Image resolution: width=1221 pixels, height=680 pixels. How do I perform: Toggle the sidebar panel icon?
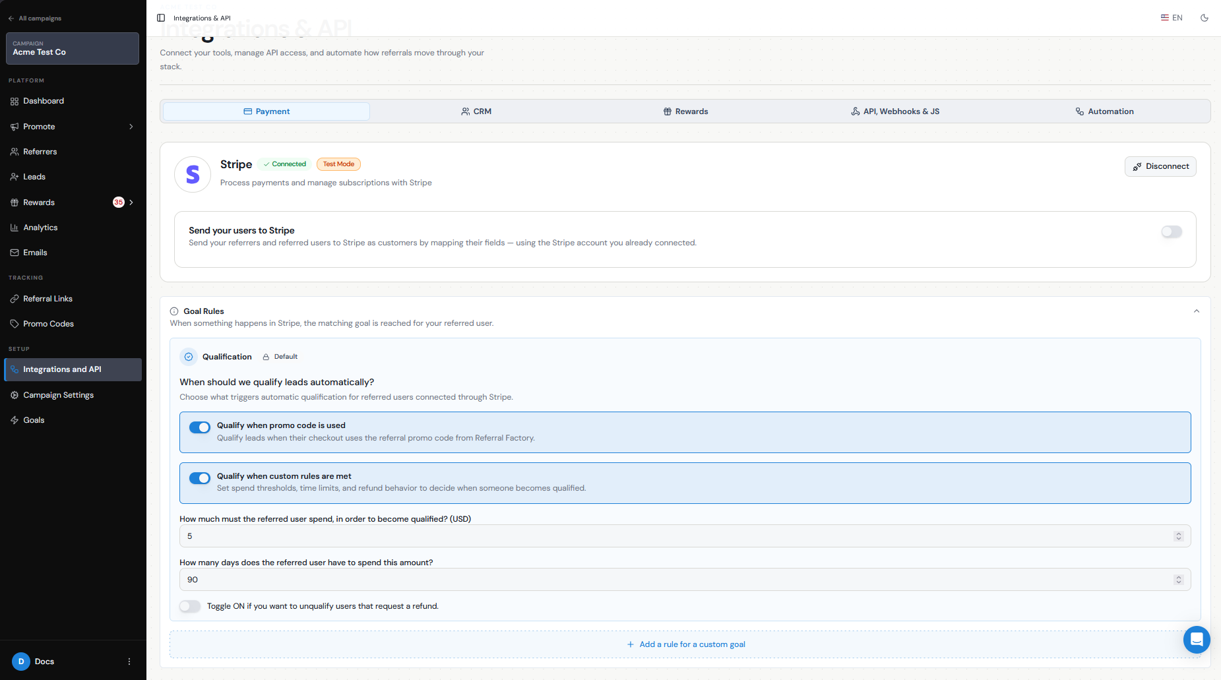161,18
